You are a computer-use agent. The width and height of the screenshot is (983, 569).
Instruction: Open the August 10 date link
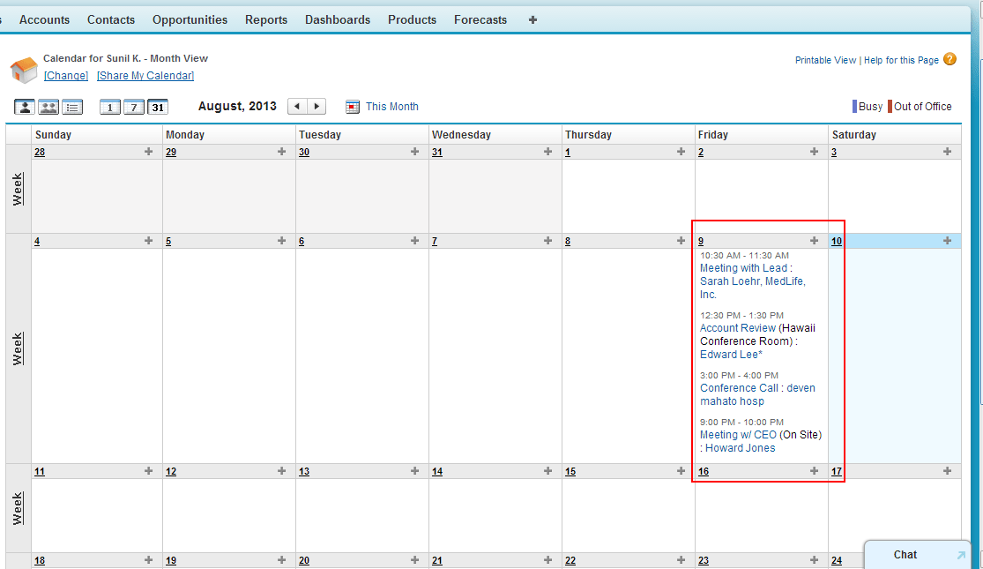836,240
